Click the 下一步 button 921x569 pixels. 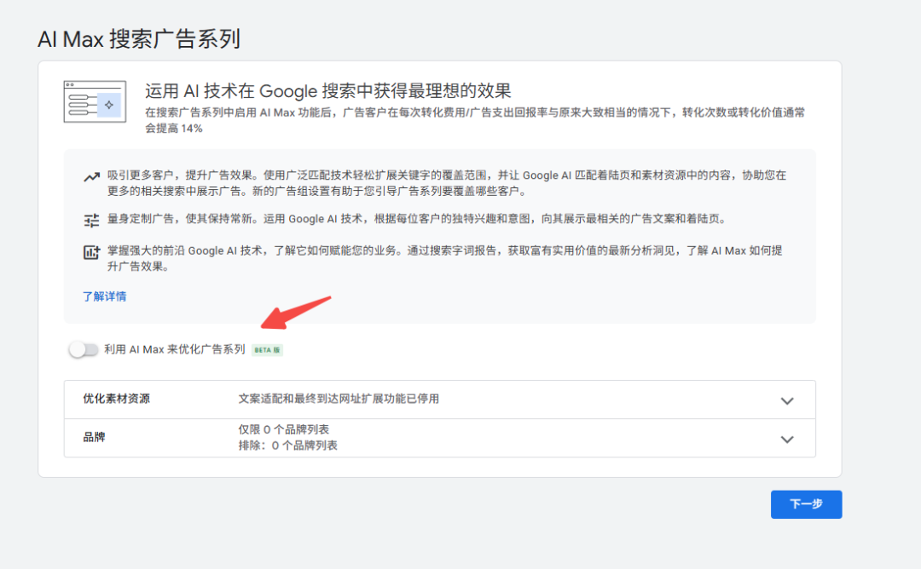point(805,504)
